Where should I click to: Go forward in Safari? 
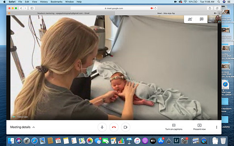tap(25, 8)
